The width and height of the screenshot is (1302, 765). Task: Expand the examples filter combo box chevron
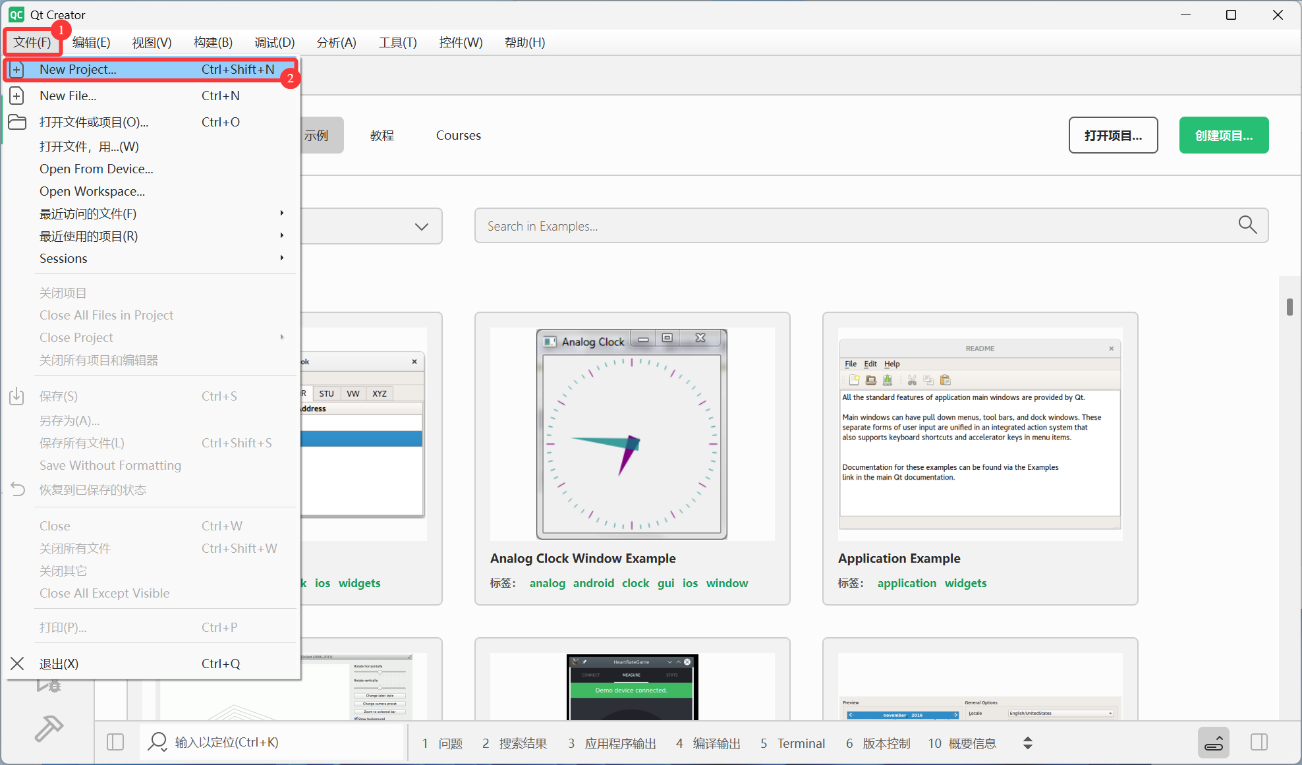click(422, 227)
